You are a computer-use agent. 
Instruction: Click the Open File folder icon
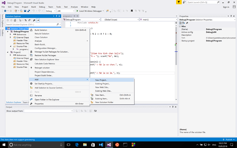point(21,11)
